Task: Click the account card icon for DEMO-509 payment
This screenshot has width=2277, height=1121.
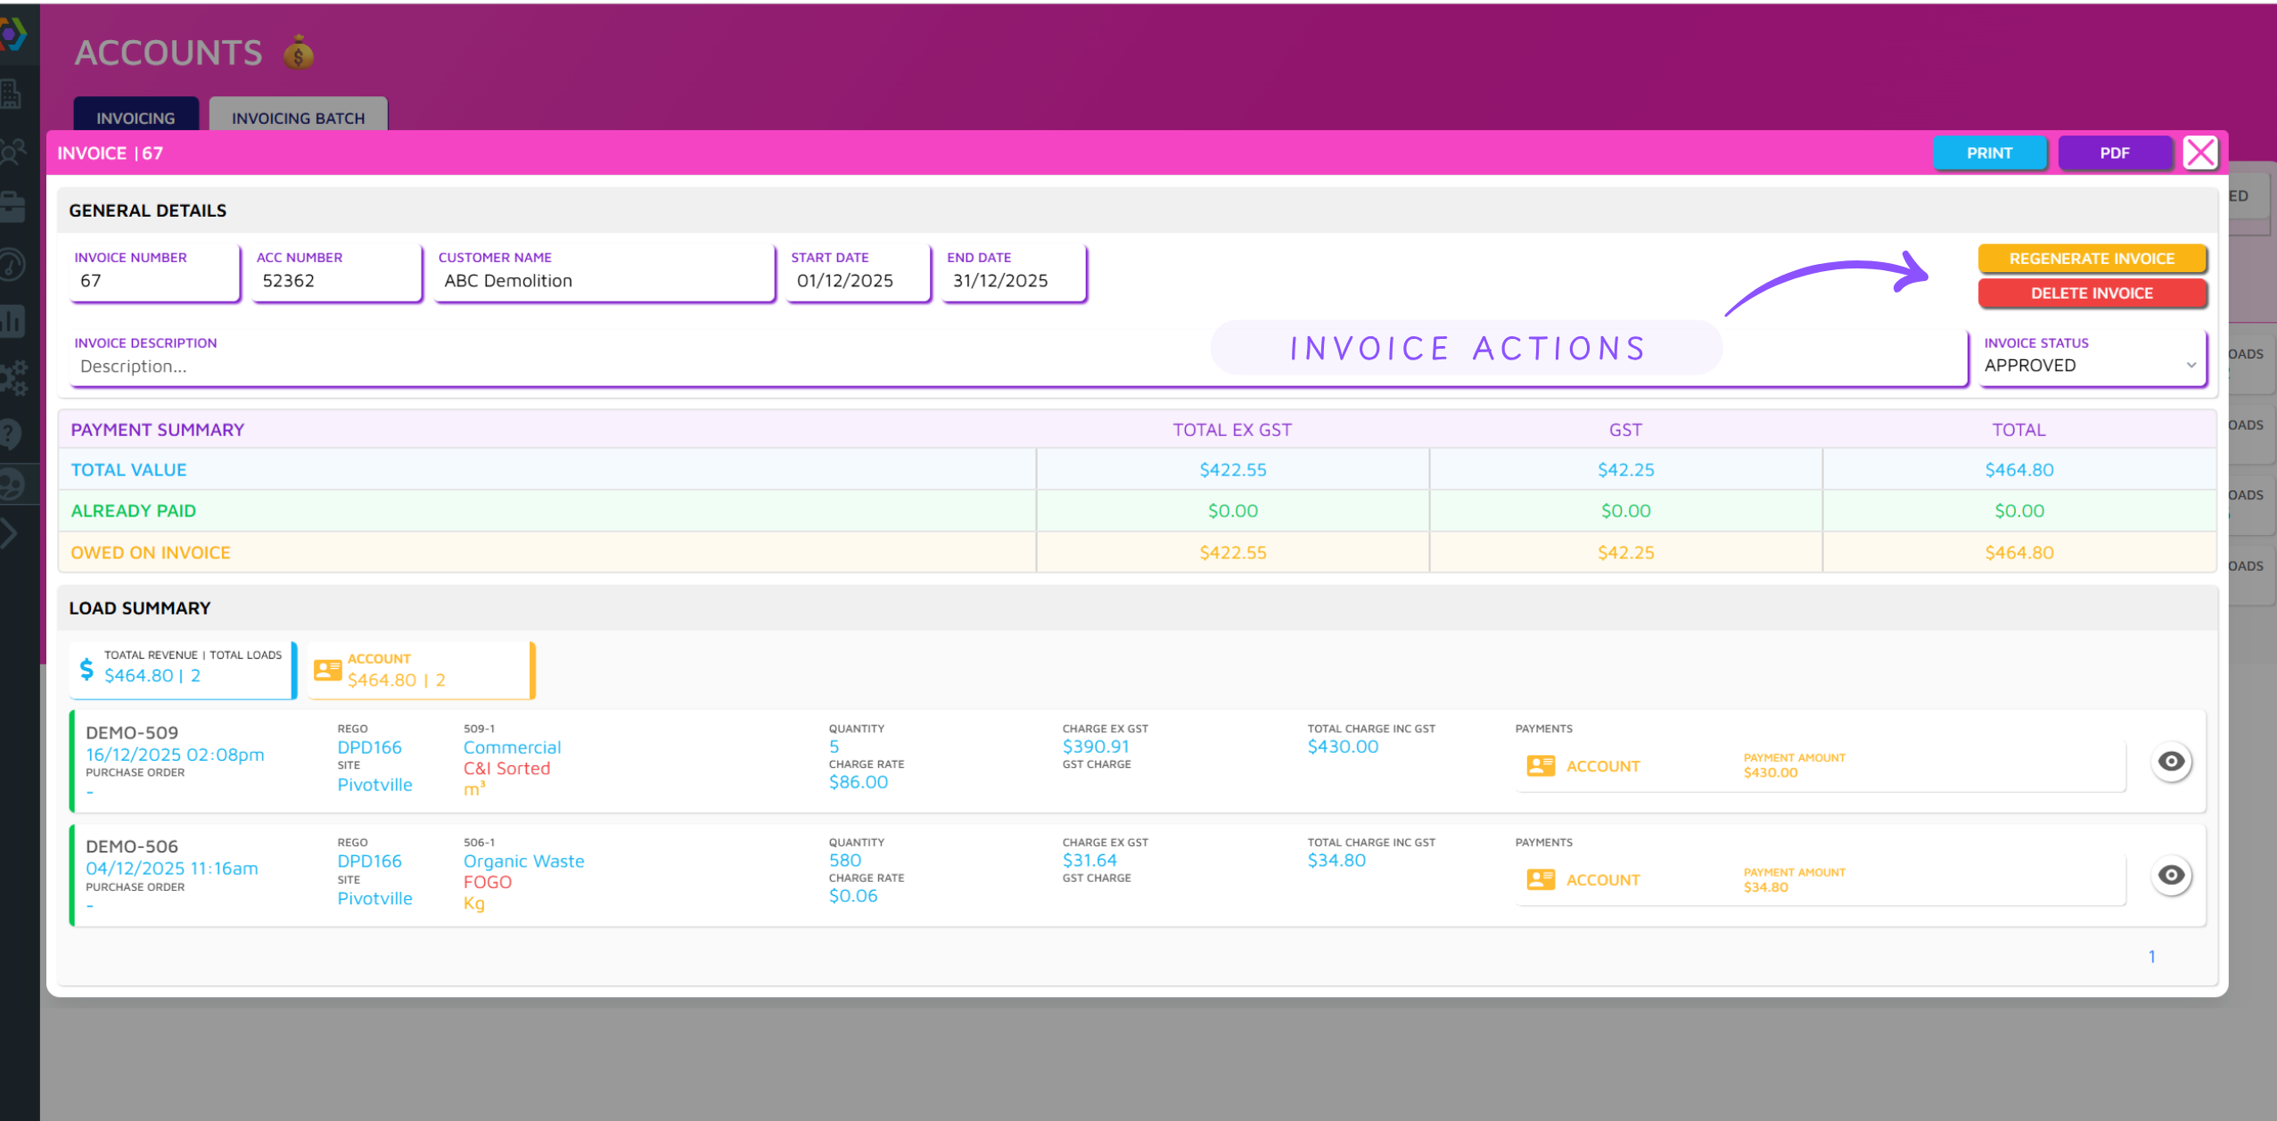Action: pos(1541,766)
